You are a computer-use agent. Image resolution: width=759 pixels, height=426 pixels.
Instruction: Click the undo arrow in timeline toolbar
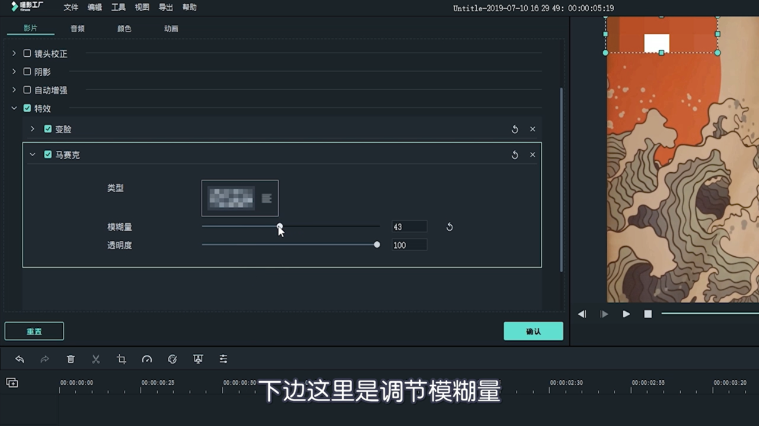click(20, 359)
